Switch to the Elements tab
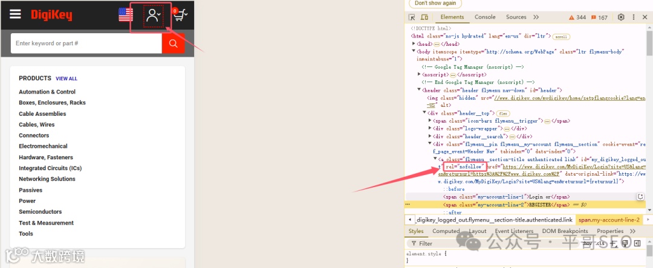 (x=452, y=17)
